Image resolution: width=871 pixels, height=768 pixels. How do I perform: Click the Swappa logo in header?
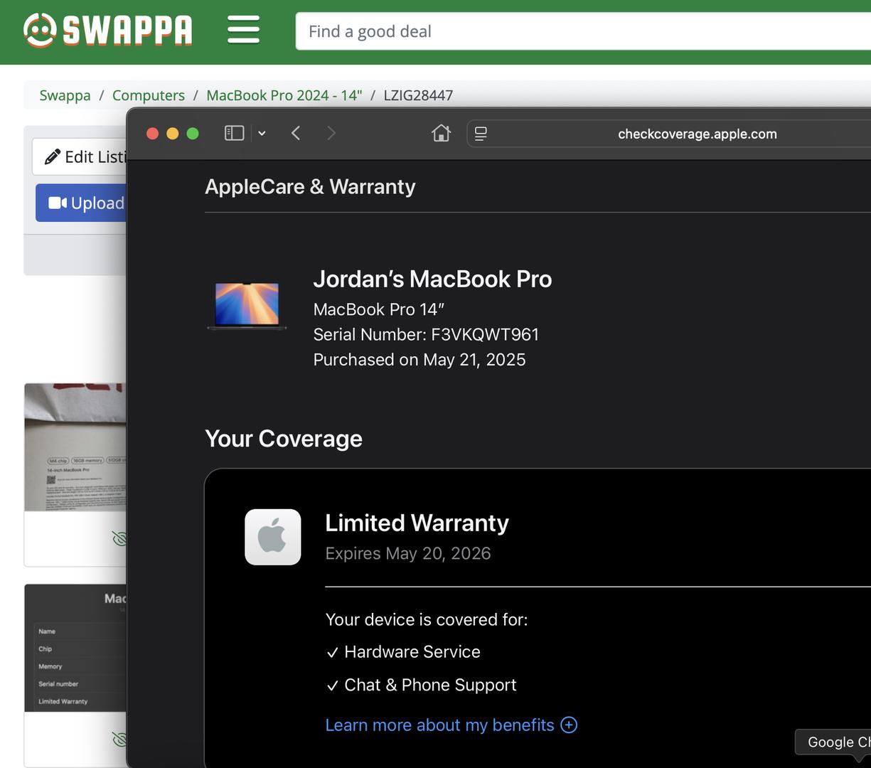pyautogui.click(x=107, y=31)
